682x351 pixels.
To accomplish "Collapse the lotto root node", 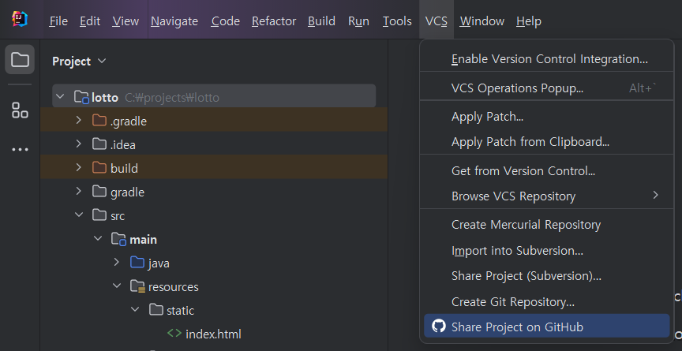I will click(61, 96).
